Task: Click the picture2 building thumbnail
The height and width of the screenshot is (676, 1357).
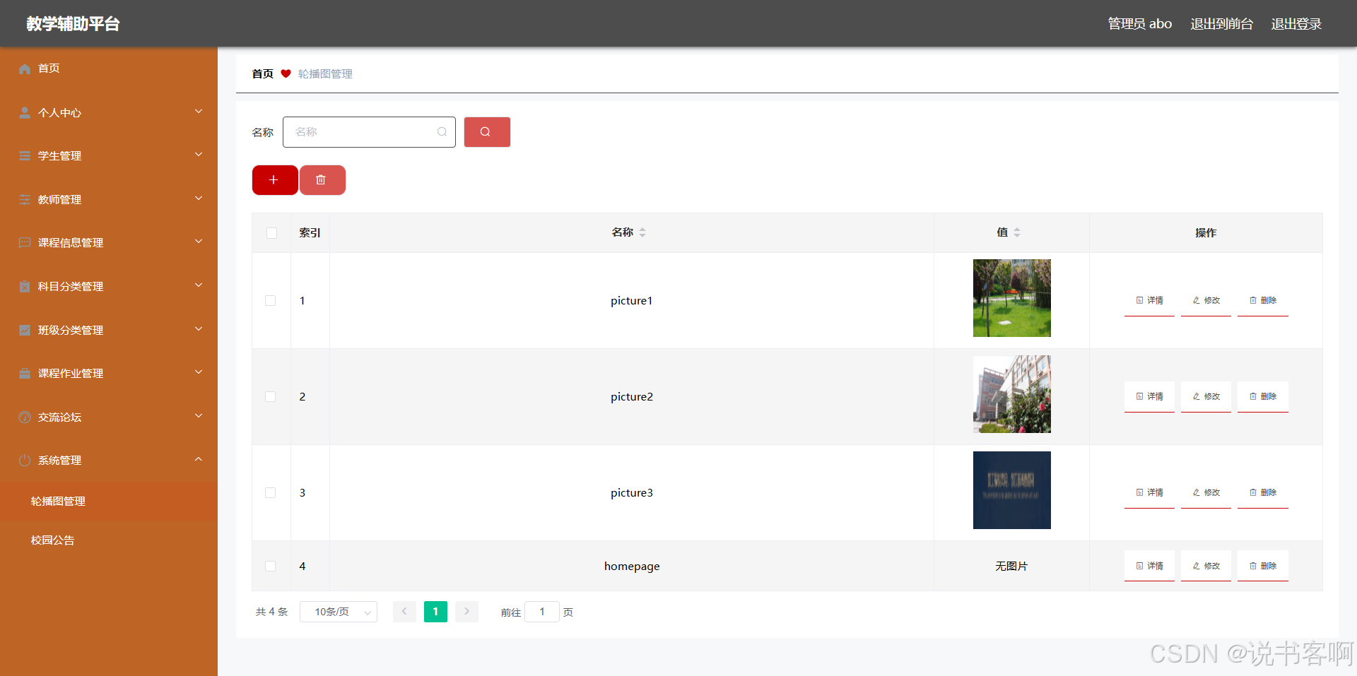Action: (1011, 394)
